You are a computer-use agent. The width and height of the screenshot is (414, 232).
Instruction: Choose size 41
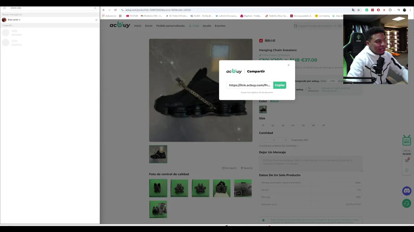click(263, 125)
